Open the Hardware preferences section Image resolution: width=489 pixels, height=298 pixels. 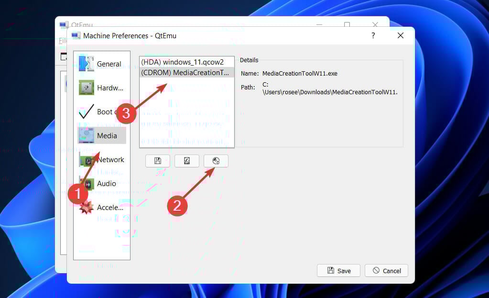coord(102,88)
